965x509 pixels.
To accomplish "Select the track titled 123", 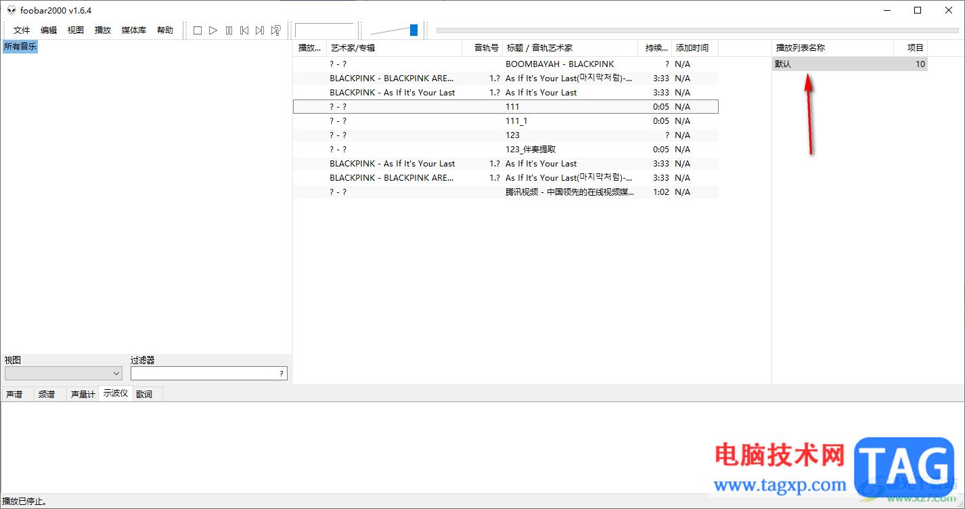I will click(506, 135).
